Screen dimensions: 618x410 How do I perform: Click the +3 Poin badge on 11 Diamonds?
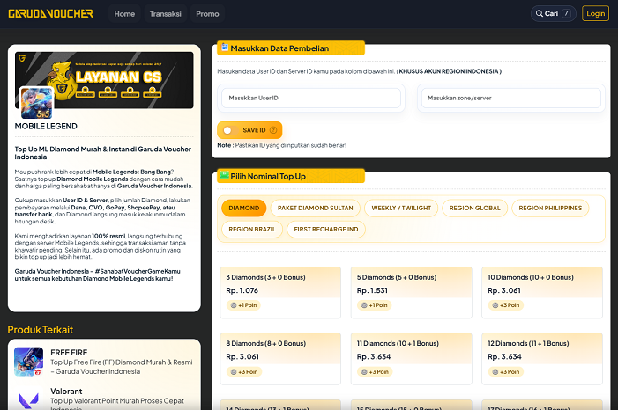pos(375,372)
